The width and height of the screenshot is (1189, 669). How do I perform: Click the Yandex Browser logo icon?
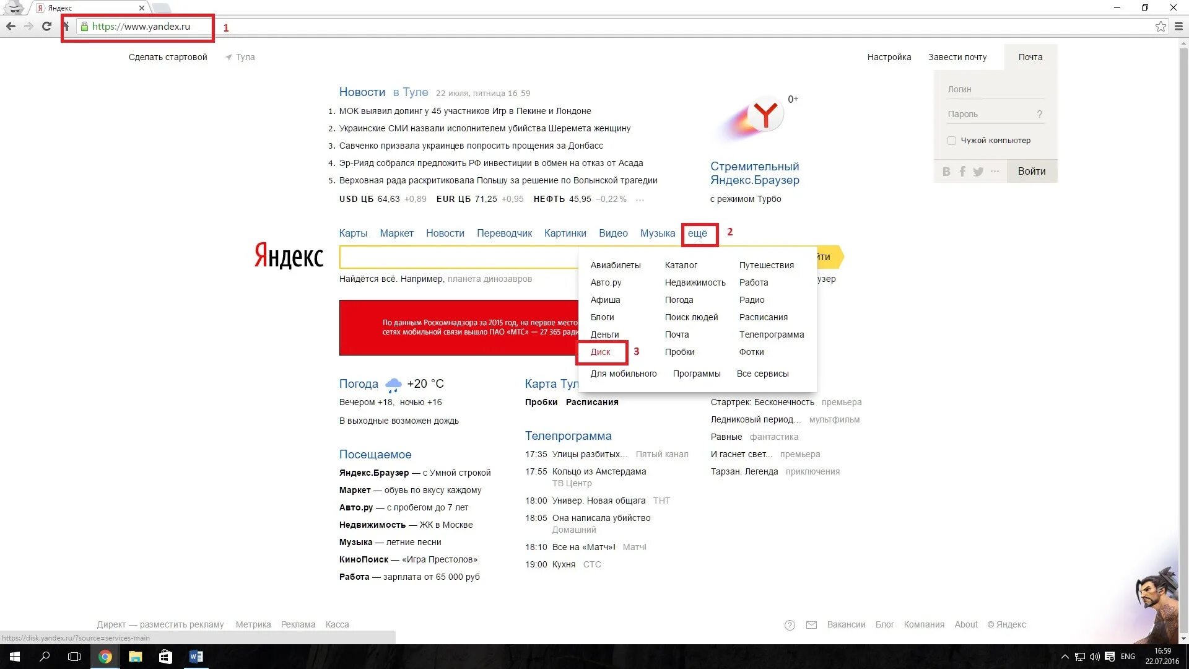764,115
